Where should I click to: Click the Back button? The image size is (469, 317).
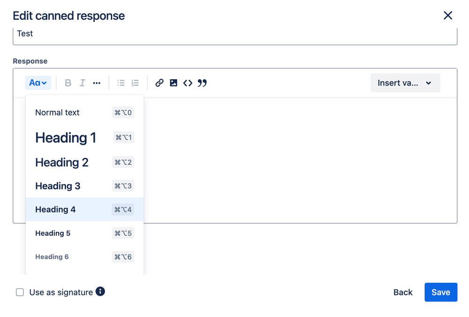tap(403, 292)
